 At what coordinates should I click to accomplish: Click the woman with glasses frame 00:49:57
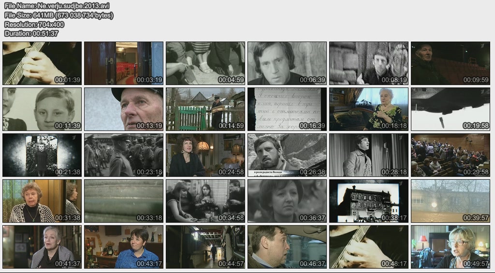click(451, 247)
